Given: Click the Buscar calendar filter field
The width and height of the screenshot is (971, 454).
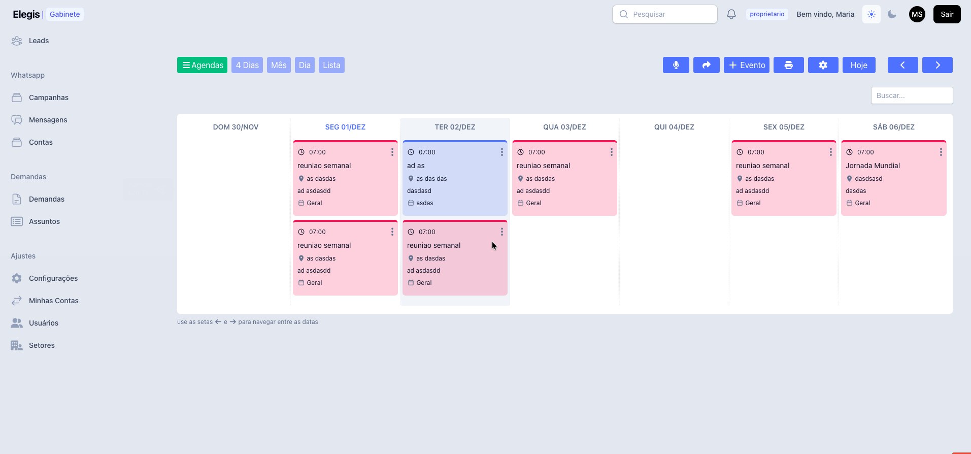Looking at the screenshot, I should click(912, 95).
